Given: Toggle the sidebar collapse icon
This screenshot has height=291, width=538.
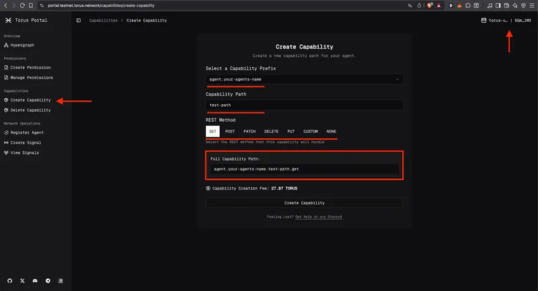Looking at the screenshot, I should (x=79, y=20).
